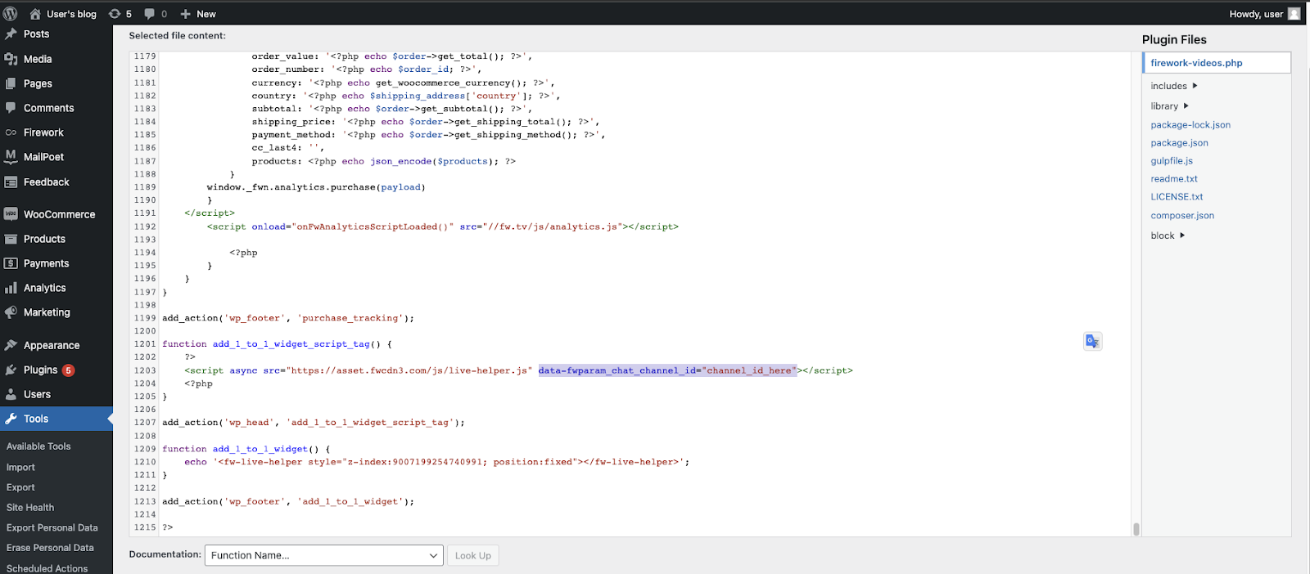
Task: Click the Appearance paintbrush icon
Action: tap(11, 345)
